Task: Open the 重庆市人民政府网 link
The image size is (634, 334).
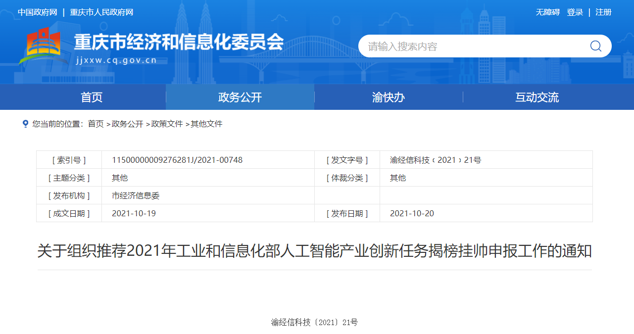Action: pos(101,12)
